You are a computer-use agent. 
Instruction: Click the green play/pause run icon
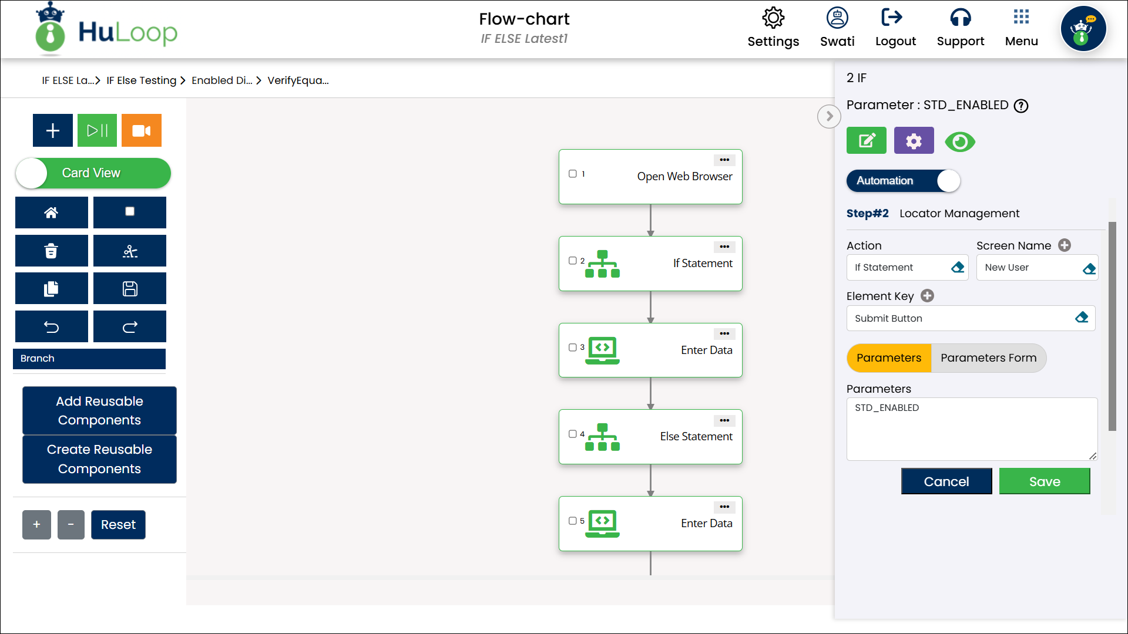point(97,130)
